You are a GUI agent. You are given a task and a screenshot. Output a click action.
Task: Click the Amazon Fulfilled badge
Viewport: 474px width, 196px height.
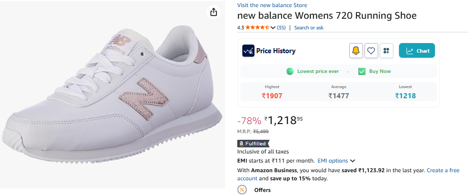253,144
